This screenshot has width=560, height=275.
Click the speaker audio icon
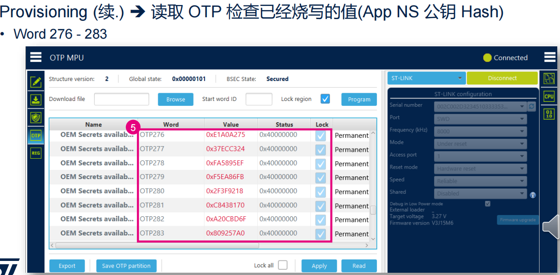pyautogui.click(x=550, y=226)
